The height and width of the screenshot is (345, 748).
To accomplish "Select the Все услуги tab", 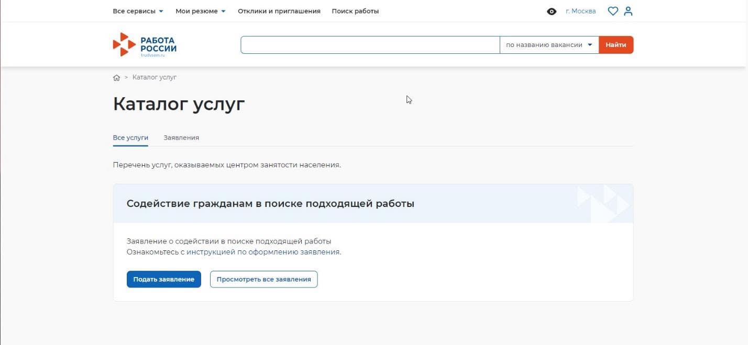I will 130,137.
